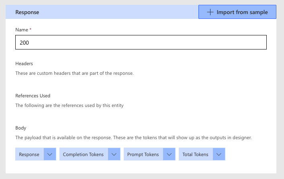Select the Response body token label
This screenshot has height=179, width=284.
click(29, 154)
